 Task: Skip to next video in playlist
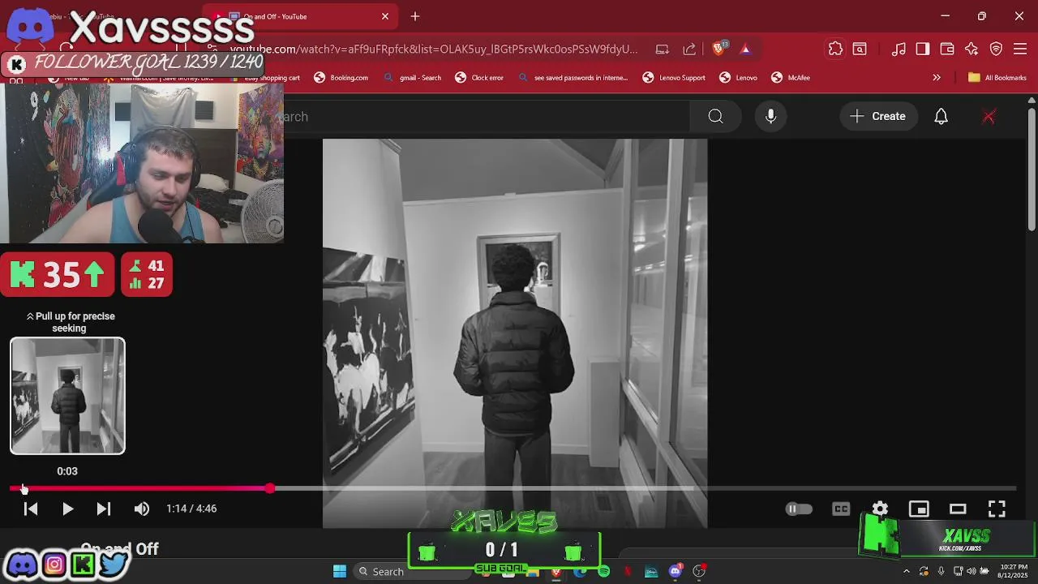pyautogui.click(x=104, y=509)
